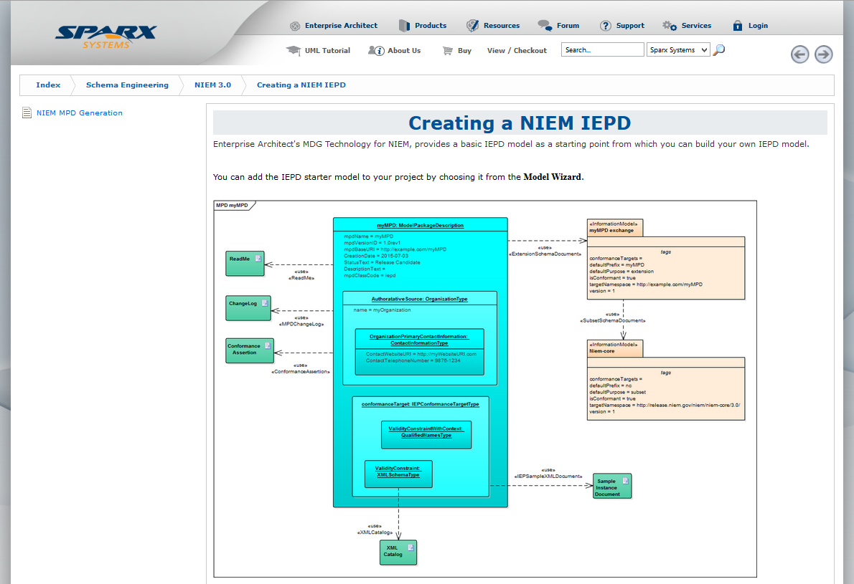Click mpdBaseURI value line in myMPD
This screenshot has height=584, width=854.
coord(395,249)
